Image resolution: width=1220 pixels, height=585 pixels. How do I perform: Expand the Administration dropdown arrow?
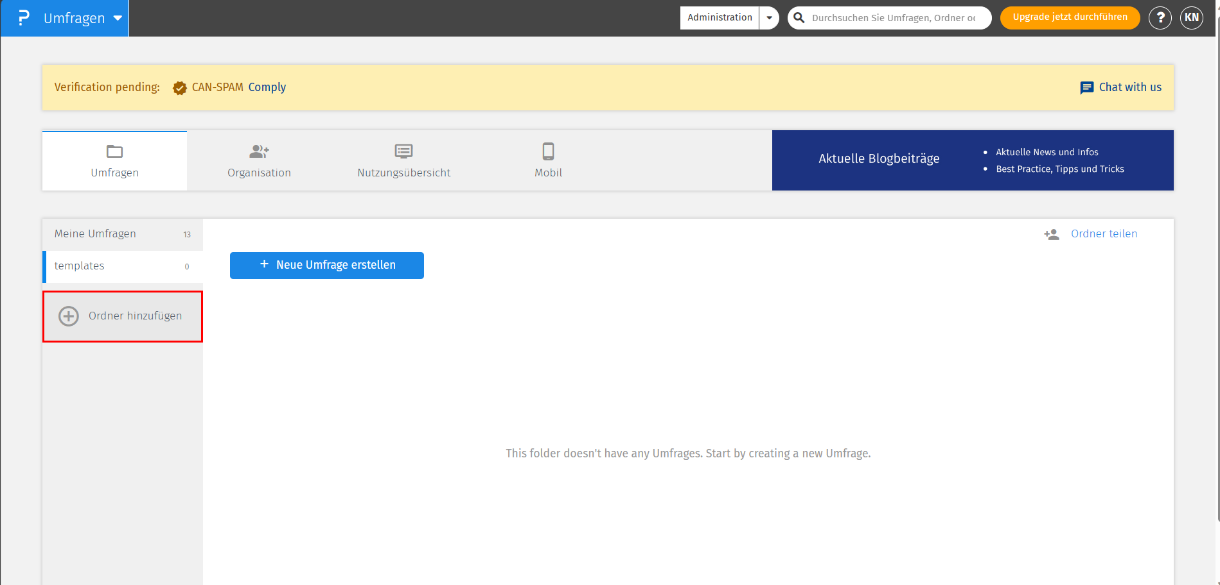(x=769, y=18)
